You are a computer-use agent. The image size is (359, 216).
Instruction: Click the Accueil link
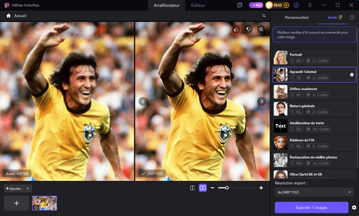[20, 16]
